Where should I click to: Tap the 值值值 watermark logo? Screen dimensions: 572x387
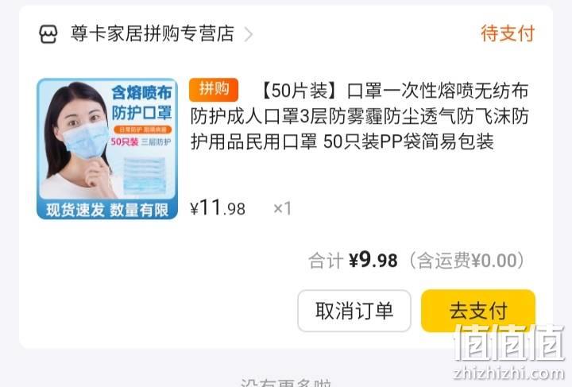(x=509, y=343)
